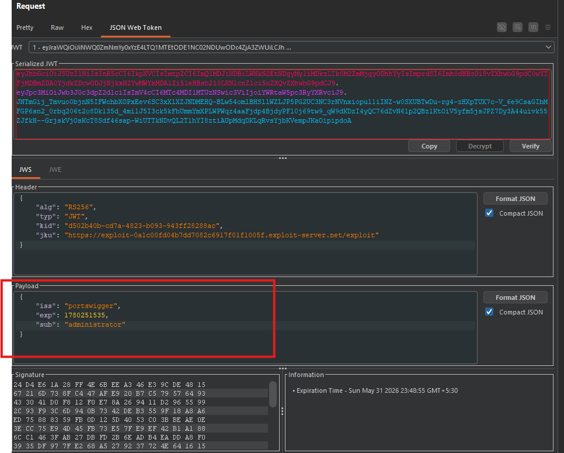The height and width of the screenshot is (453, 564).
Task: Click the signature hex row starting 39 35
Action: point(109,446)
